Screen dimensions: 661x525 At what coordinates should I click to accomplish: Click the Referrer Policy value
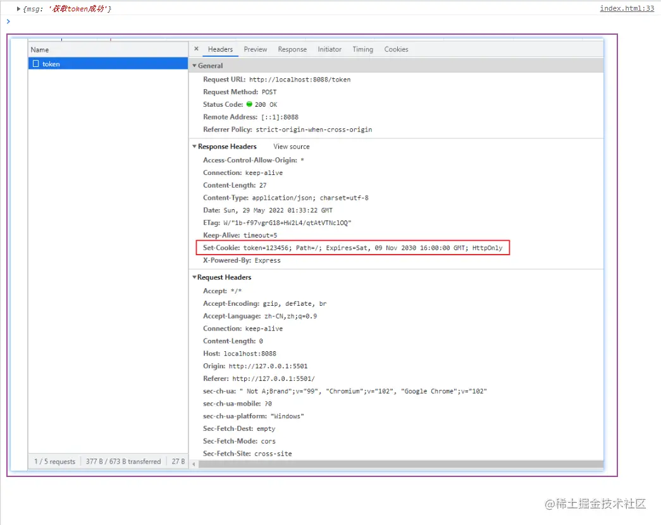point(314,130)
